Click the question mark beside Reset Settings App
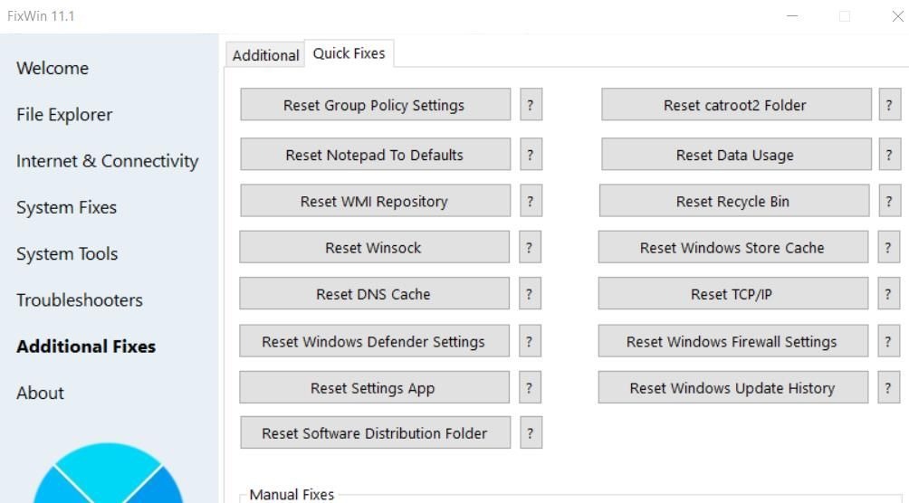The width and height of the screenshot is (909, 503). pos(530,388)
